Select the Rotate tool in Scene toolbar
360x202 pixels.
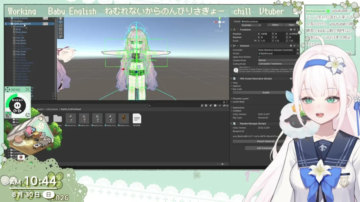(60, 26)
